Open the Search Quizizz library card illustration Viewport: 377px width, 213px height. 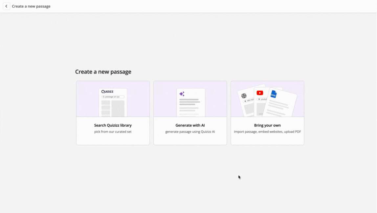(113, 99)
